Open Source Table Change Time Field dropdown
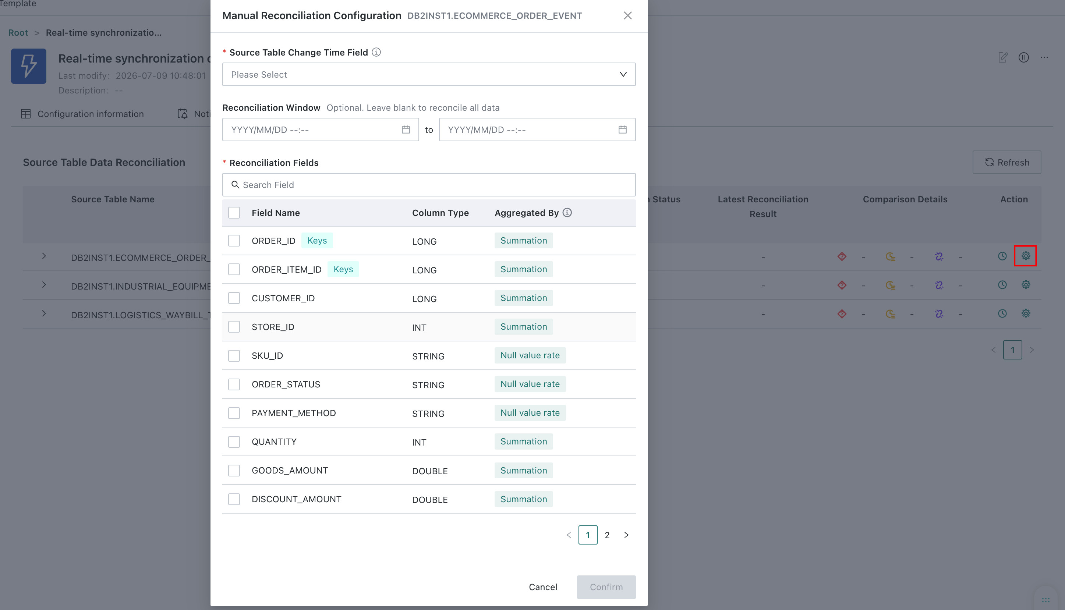 pyautogui.click(x=429, y=74)
